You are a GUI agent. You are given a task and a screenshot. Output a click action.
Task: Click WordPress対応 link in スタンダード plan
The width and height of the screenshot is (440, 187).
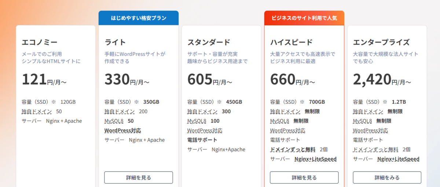pyautogui.click(x=205, y=131)
